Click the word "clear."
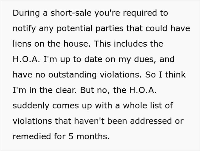The width and height of the screenshot is (200, 151). pos(66,90)
